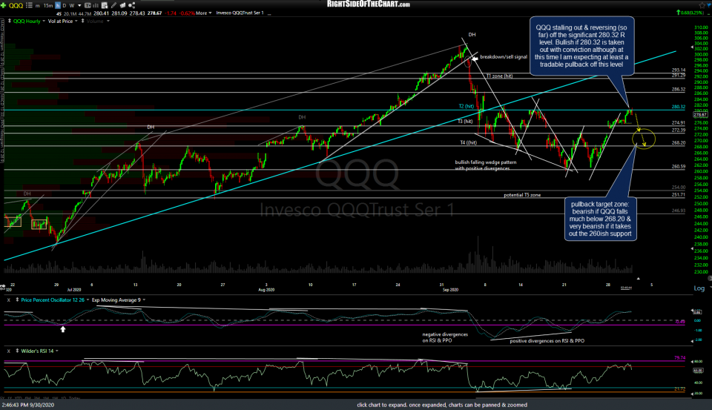Click the Invesco QQQTrust Ser 1 company name
712x410 pixels.
tap(240, 13)
